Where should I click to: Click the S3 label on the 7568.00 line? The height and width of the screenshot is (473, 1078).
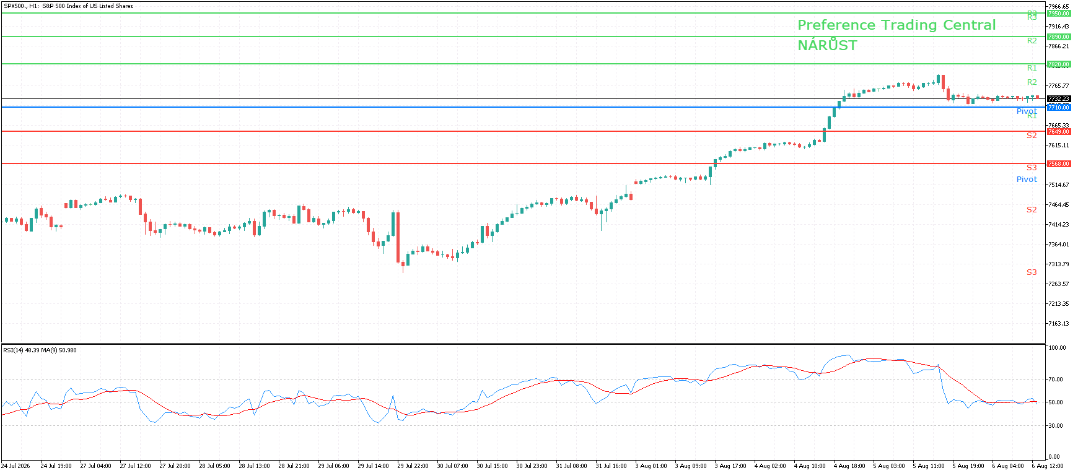[x=1032, y=168]
